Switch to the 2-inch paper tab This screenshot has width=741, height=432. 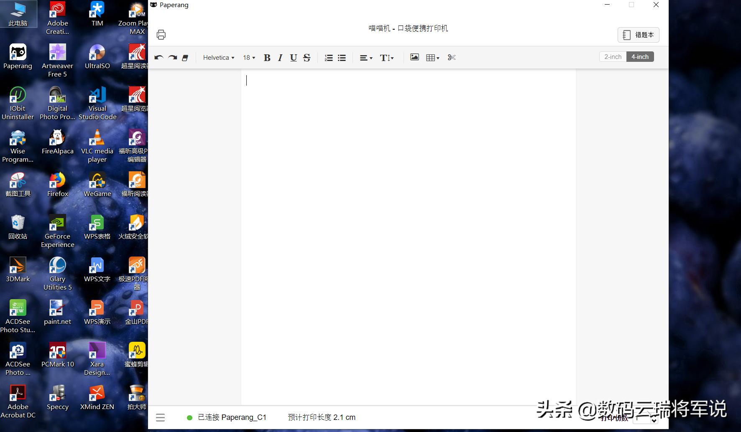(x=612, y=56)
